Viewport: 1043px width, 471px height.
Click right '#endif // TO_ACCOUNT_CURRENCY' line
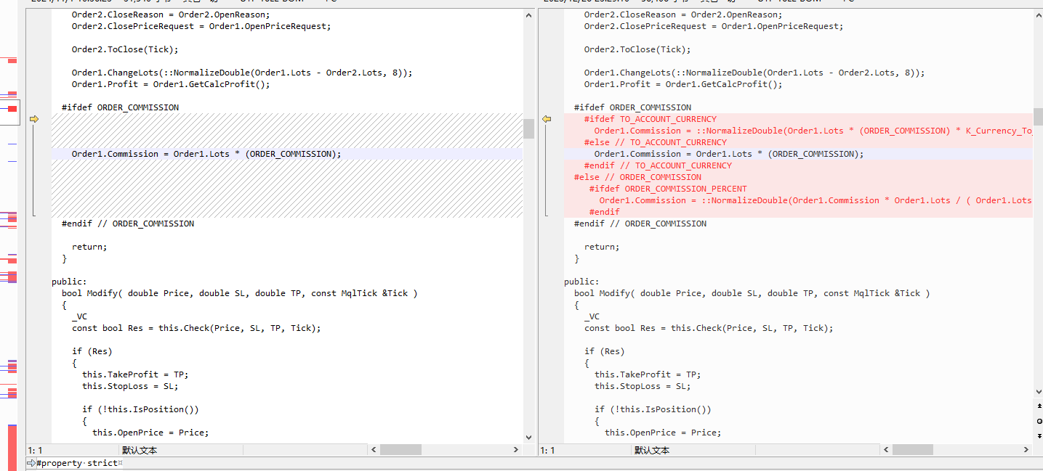[658, 165]
